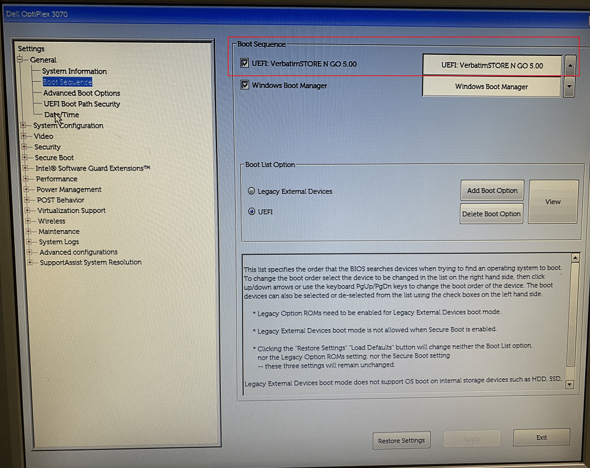590x468 pixels.
Task: Uncheck Windows Boot Manager checkbox
Action: (245, 85)
